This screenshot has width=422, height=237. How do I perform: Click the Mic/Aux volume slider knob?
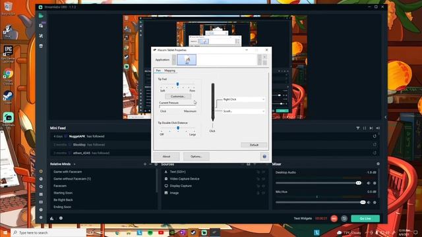363,202
